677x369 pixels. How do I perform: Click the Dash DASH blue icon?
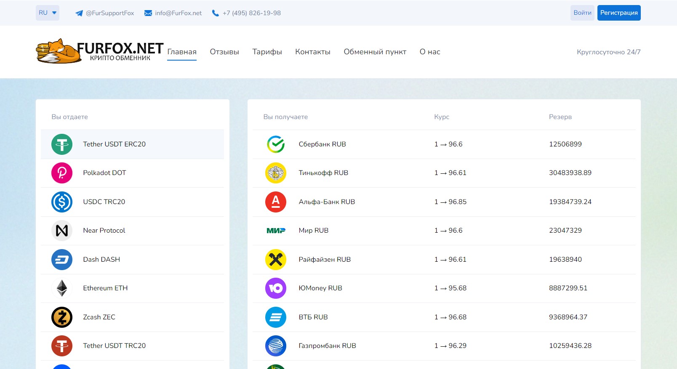pyautogui.click(x=62, y=260)
